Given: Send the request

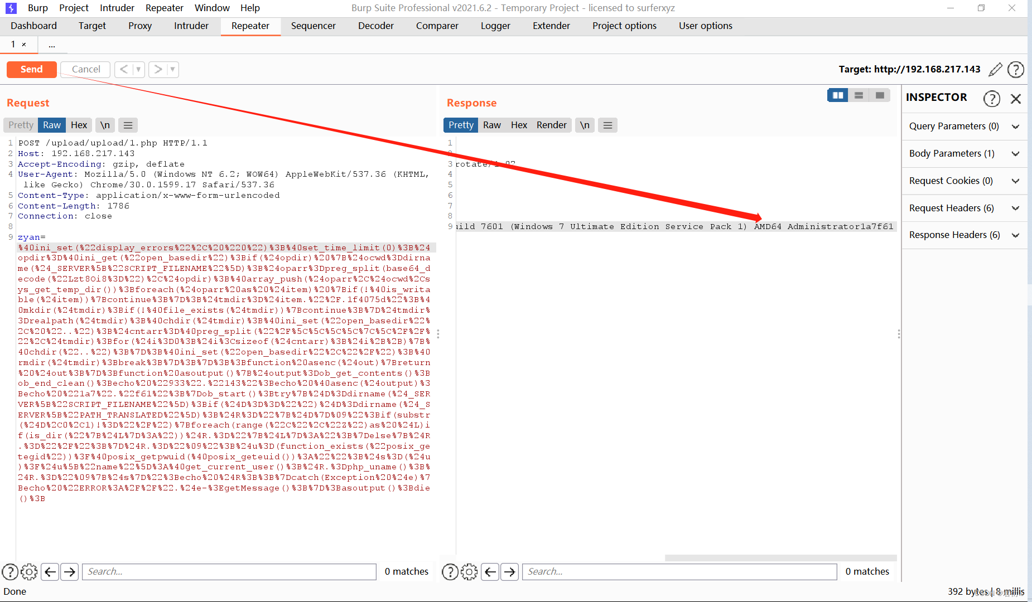Looking at the screenshot, I should tap(31, 69).
